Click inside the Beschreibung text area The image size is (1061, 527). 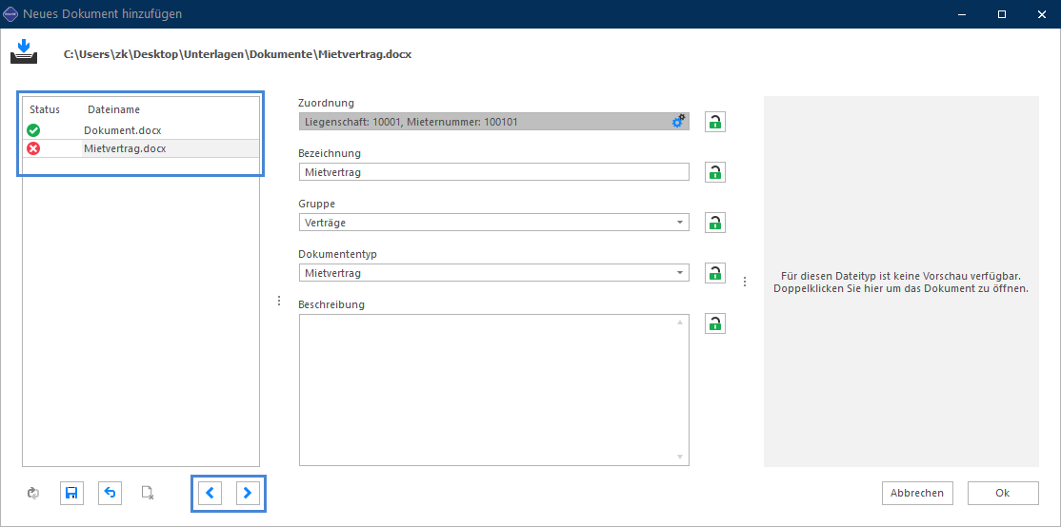coord(494,390)
